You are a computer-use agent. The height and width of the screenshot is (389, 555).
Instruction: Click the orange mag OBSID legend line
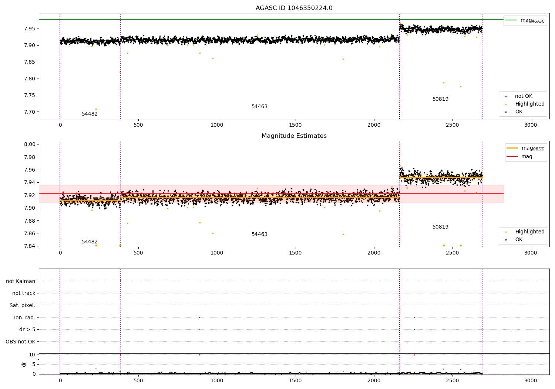512,148
